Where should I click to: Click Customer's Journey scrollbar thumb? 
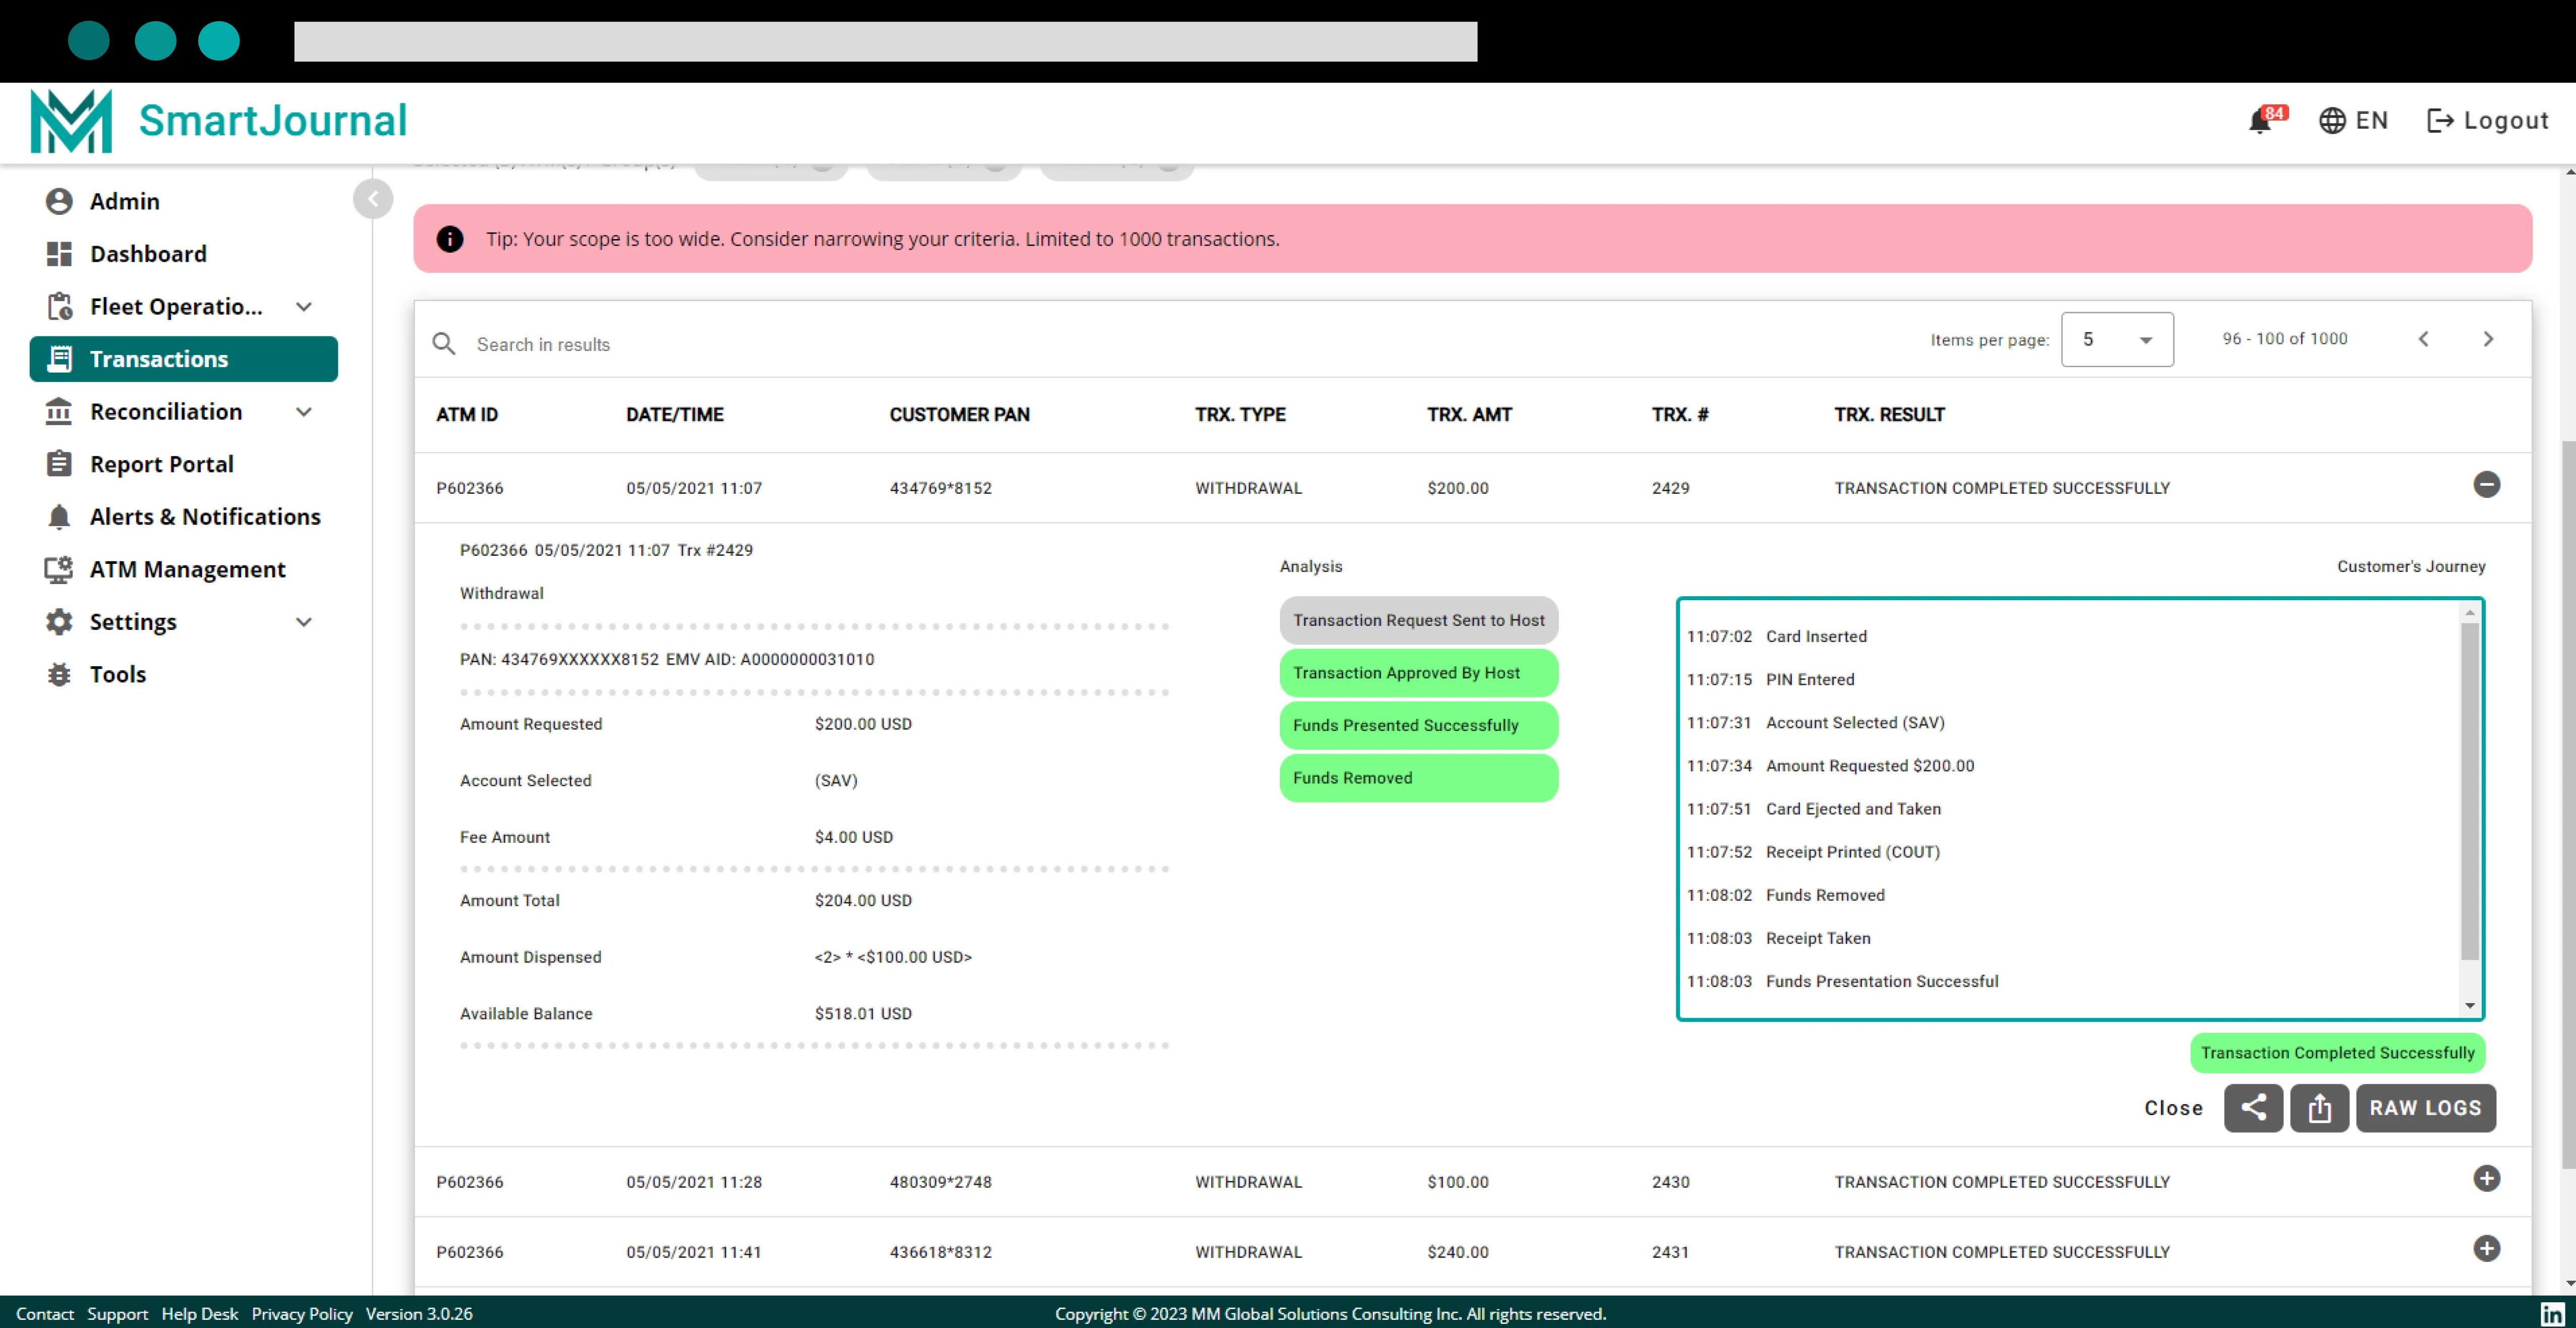(2469, 791)
